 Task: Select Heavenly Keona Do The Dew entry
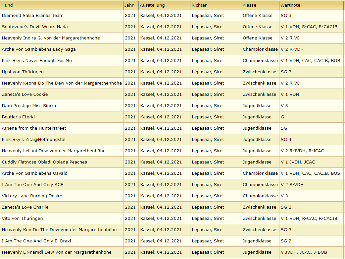click(62, 83)
